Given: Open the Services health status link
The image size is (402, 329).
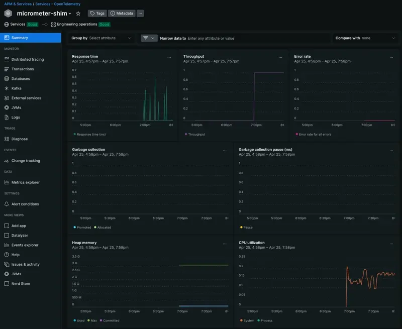Looking at the screenshot, I should (x=21, y=24).
